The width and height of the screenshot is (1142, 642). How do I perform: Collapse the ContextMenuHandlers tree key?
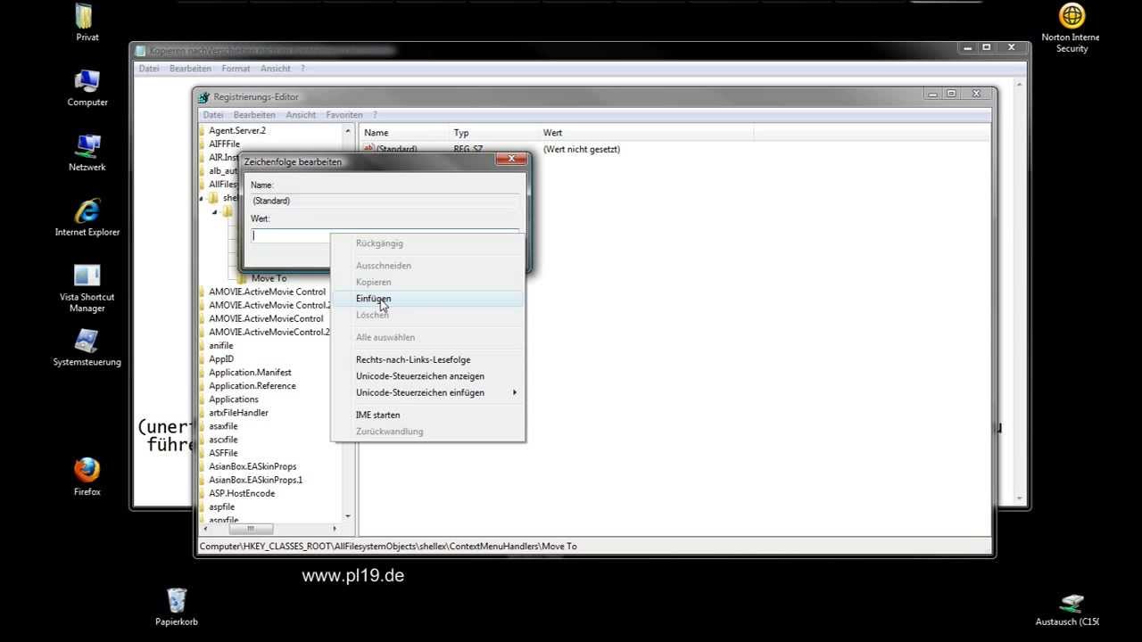click(215, 211)
